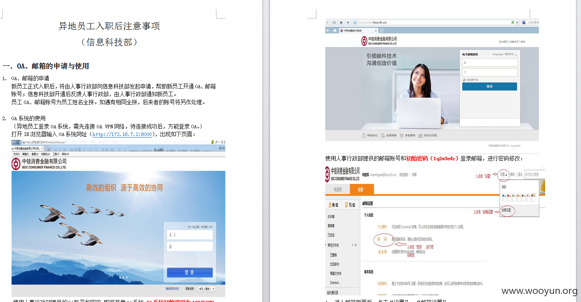Click the 收藏本页 link on the mail login page
This screenshot has height=302, width=581.
coord(514,42)
